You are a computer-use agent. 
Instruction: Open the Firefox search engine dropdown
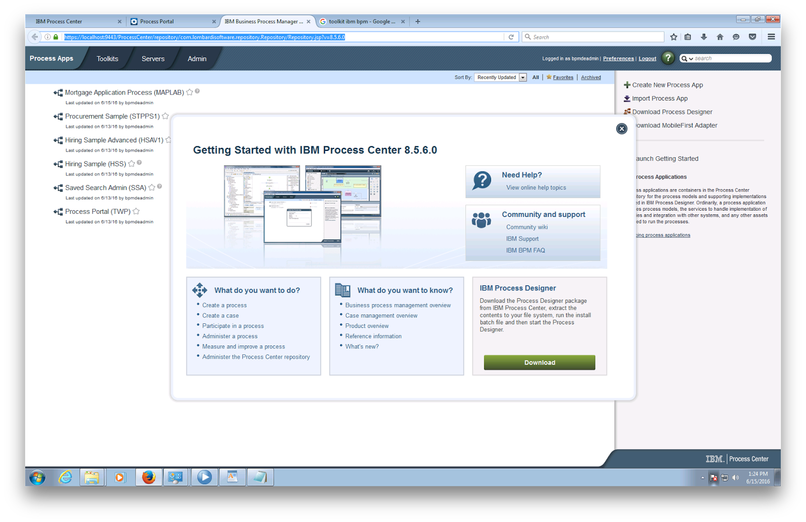(528, 36)
